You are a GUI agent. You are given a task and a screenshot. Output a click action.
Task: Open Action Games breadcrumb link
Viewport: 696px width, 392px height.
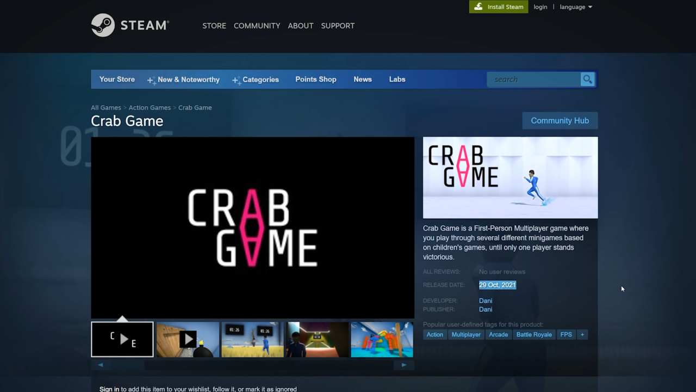(150, 108)
